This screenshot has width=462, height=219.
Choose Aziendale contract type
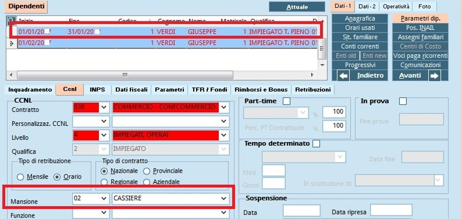[x=146, y=182]
